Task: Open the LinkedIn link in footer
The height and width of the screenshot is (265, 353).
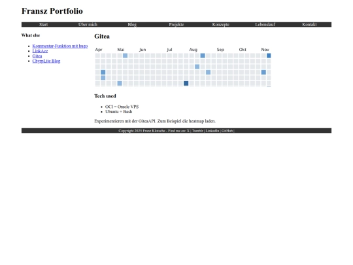Action: coord(212,131)
